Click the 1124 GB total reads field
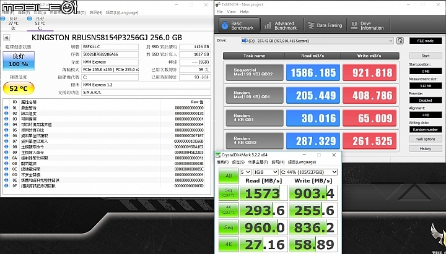The width and height of the screenshot is (446, 254). (x=195, y=46)
